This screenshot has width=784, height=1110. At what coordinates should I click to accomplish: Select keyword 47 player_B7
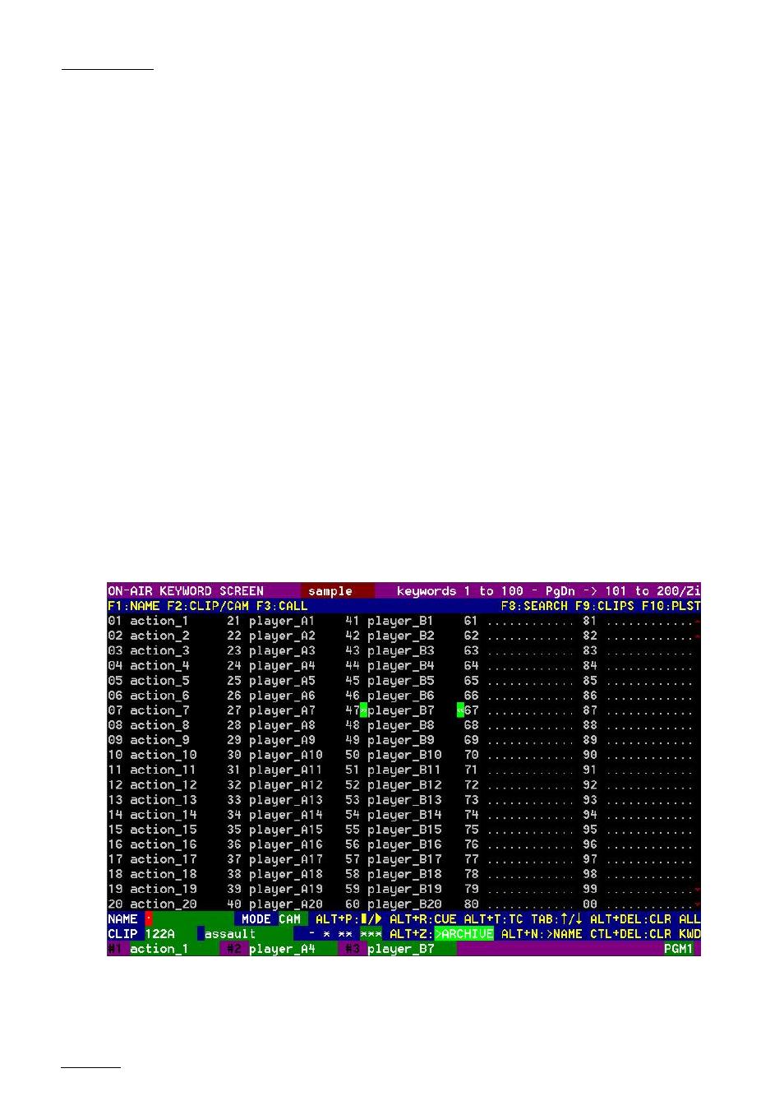pyautogui.click(x=390, y=710)
